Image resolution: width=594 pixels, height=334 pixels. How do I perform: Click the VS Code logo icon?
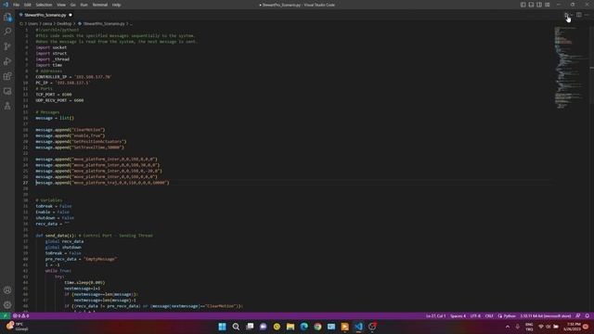(x=6, y=5)
